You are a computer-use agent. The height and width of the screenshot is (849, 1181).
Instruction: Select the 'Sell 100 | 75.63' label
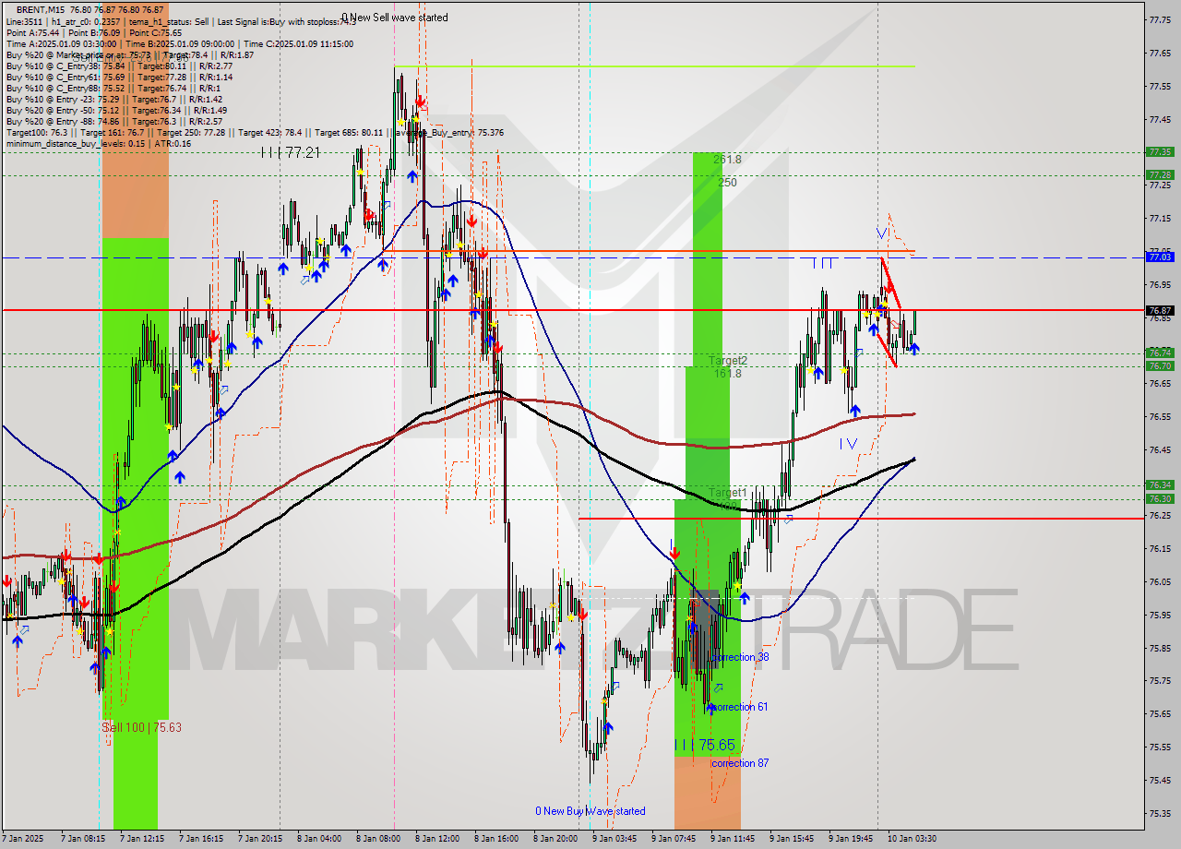141,727
